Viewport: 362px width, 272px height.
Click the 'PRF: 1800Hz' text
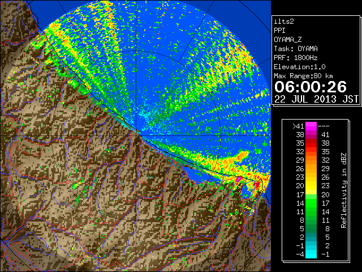(296, 58)
